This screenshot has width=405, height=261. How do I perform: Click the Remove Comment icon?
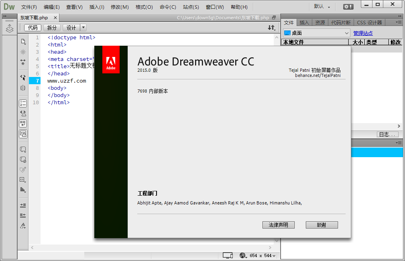point(23,160)
